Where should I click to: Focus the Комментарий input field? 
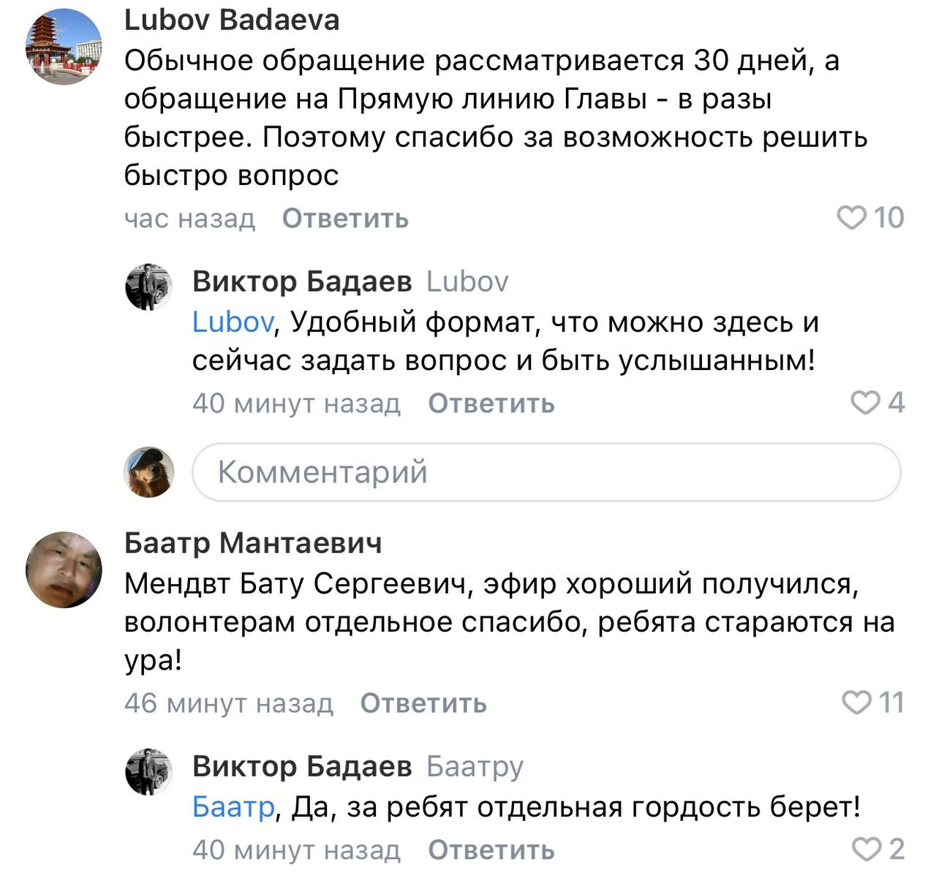click(546, 472)
